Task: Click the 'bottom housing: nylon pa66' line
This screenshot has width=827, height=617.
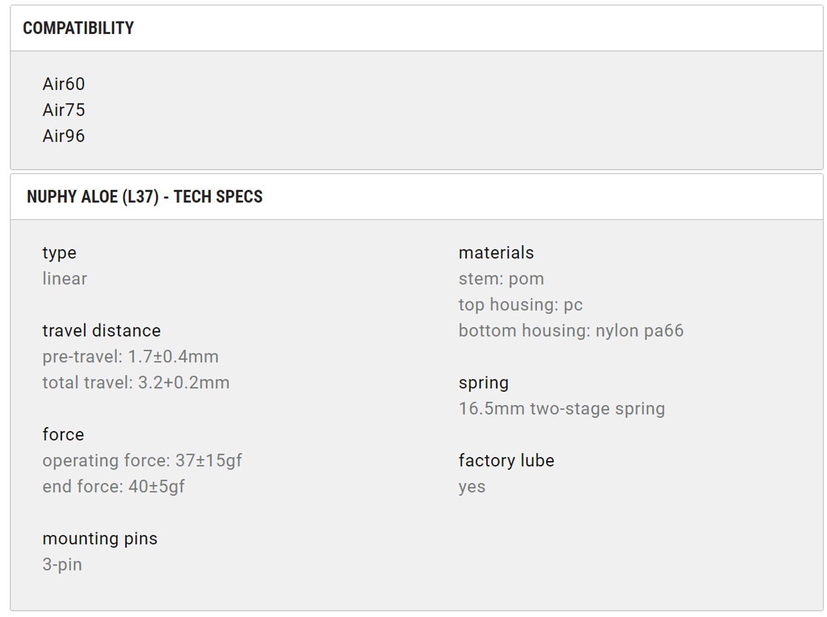Action: pyautogui.click(x=571, y=331)
